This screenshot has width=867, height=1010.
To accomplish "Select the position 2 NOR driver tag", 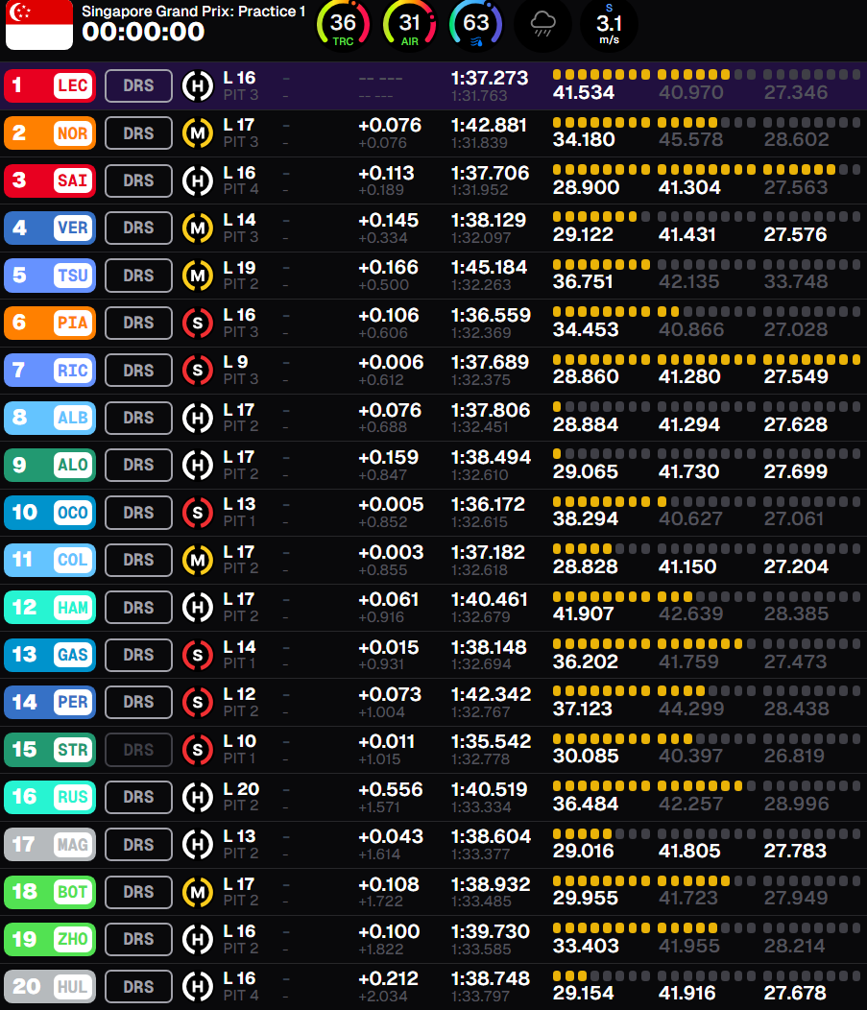I will click(x=50, y=133).
